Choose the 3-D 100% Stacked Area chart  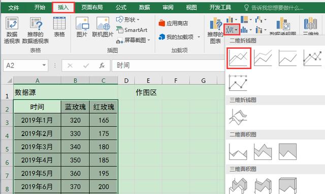pyautogui.click(x=287, y=186)
